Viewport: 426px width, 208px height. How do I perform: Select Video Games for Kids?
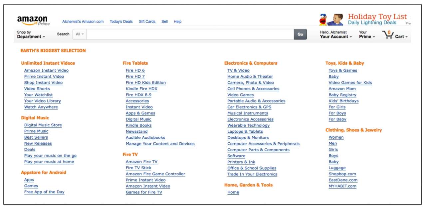(350, 83)
